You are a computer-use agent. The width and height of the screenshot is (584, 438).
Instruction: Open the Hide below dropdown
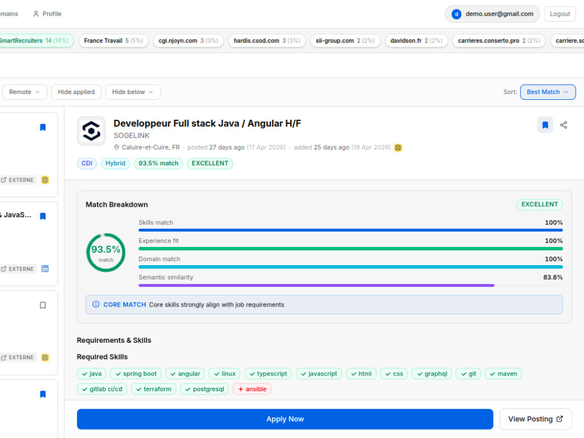pyautogui.click(x=133, y=92)
